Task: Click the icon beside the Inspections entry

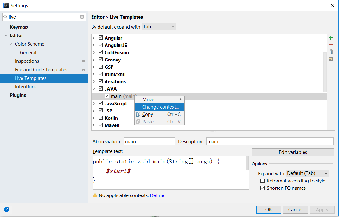Action: [83, 61]
